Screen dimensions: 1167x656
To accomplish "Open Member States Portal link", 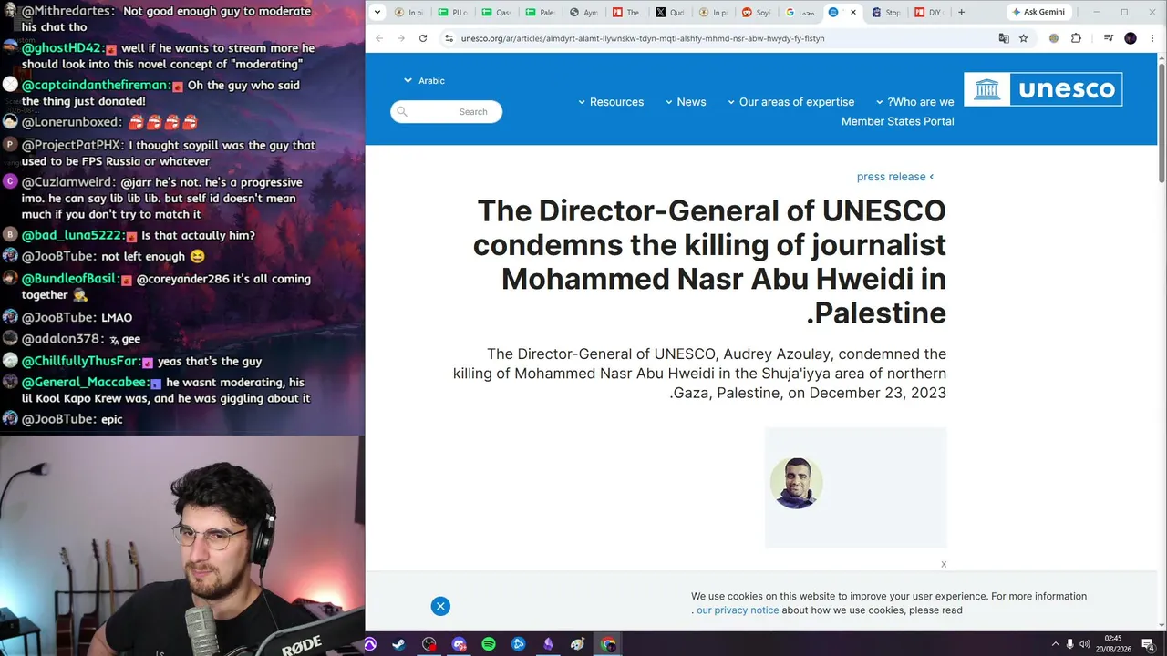I will pos(898,121).
